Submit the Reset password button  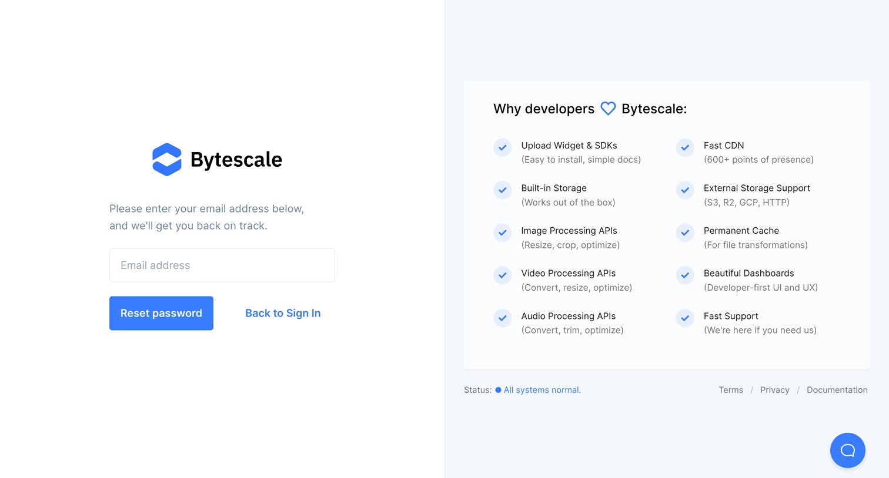161,313
